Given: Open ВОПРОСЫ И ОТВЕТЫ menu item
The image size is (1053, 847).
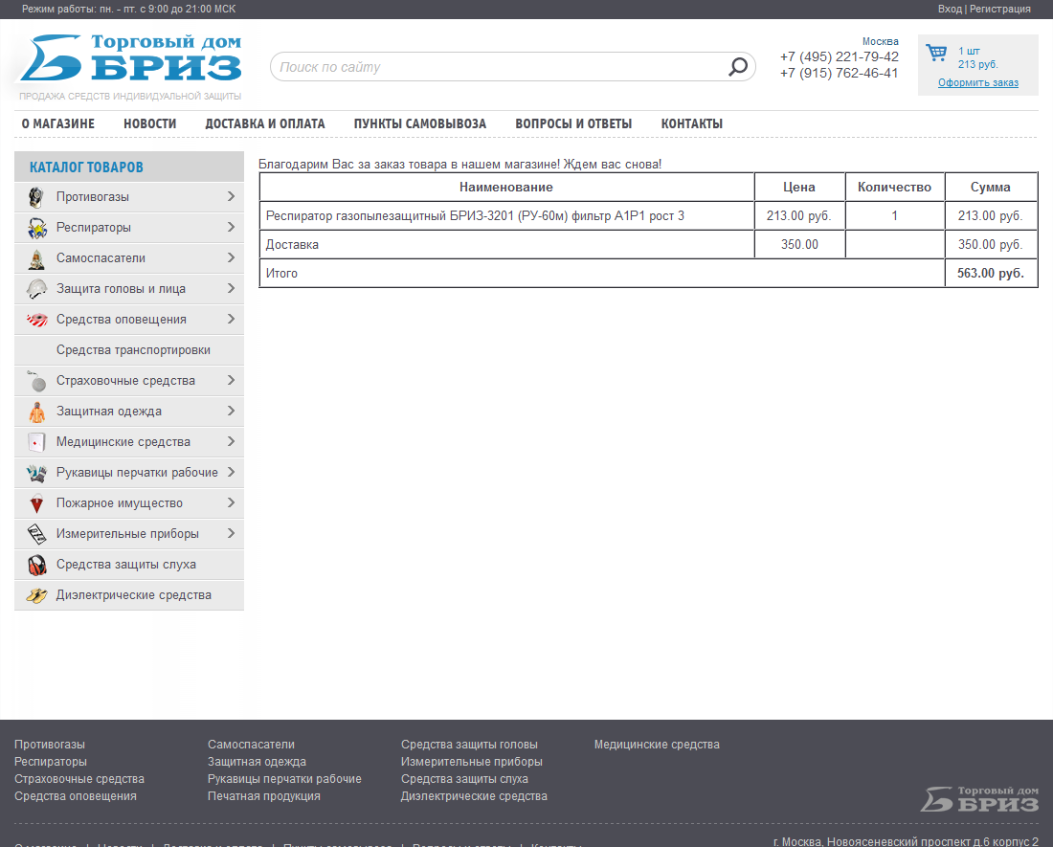Looking at the screenshot, I should point(573,124).
